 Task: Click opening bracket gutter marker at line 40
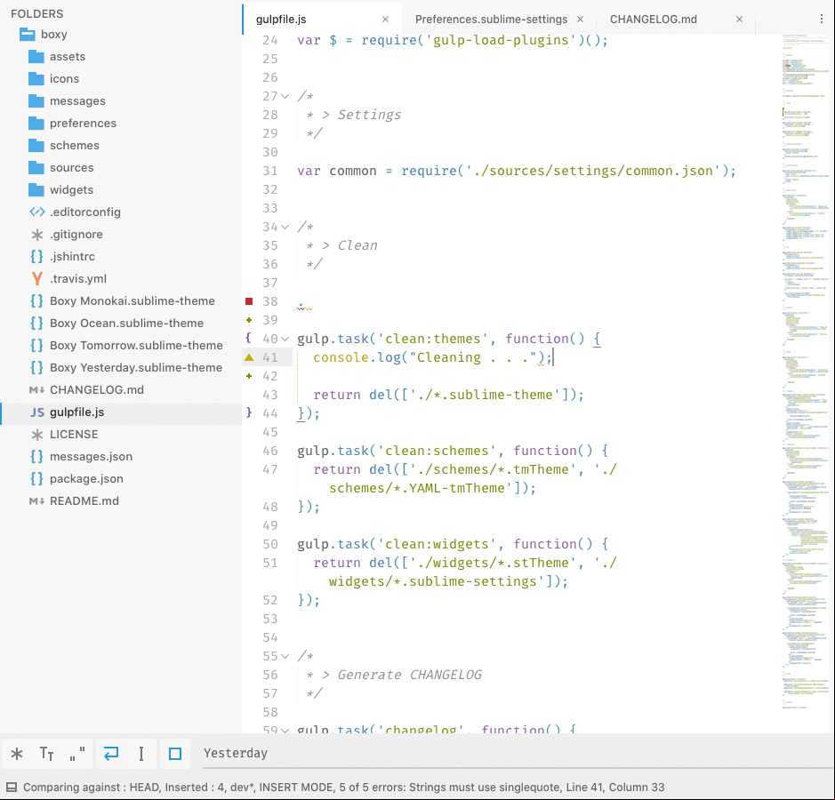[x=248, y=338]
